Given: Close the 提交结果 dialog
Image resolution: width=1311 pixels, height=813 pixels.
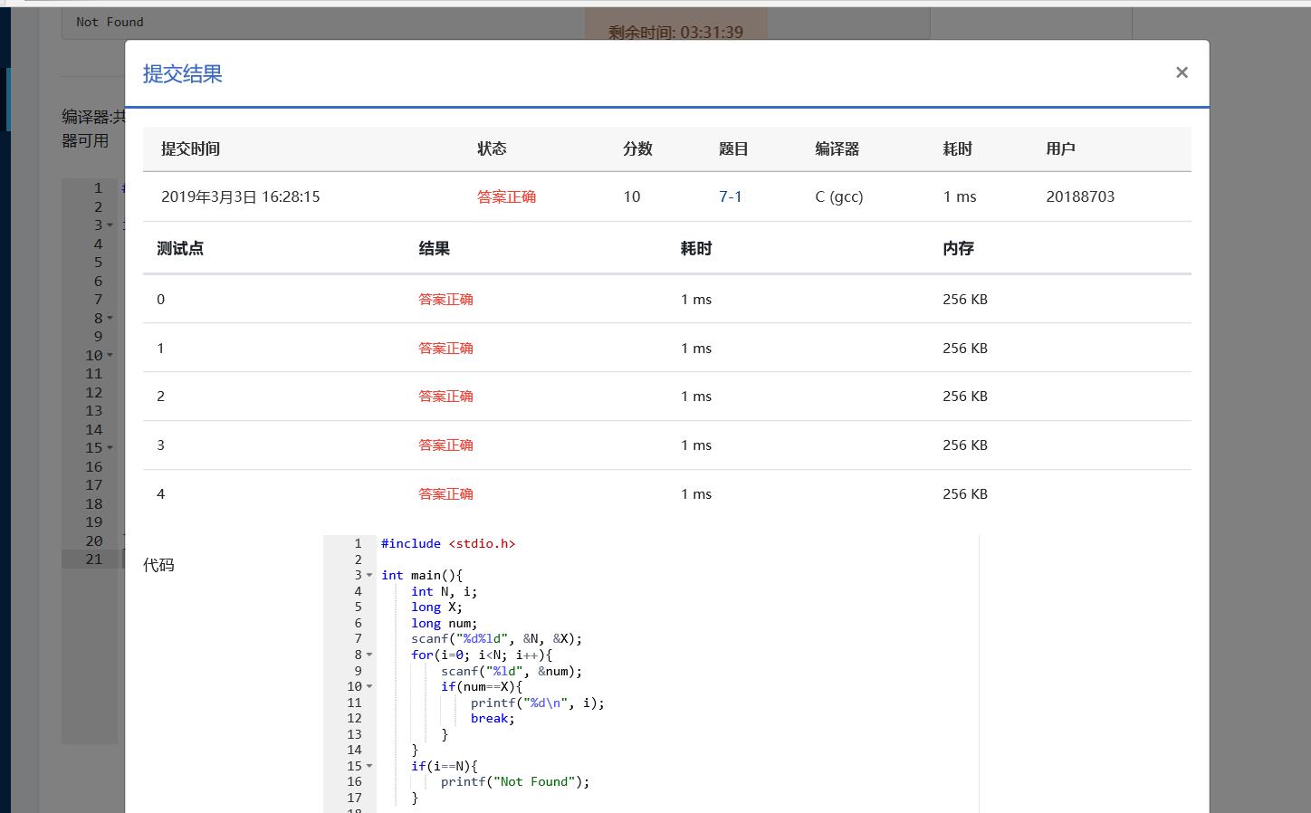Looking at the screenshot, I should click(x=1182, y=72).
